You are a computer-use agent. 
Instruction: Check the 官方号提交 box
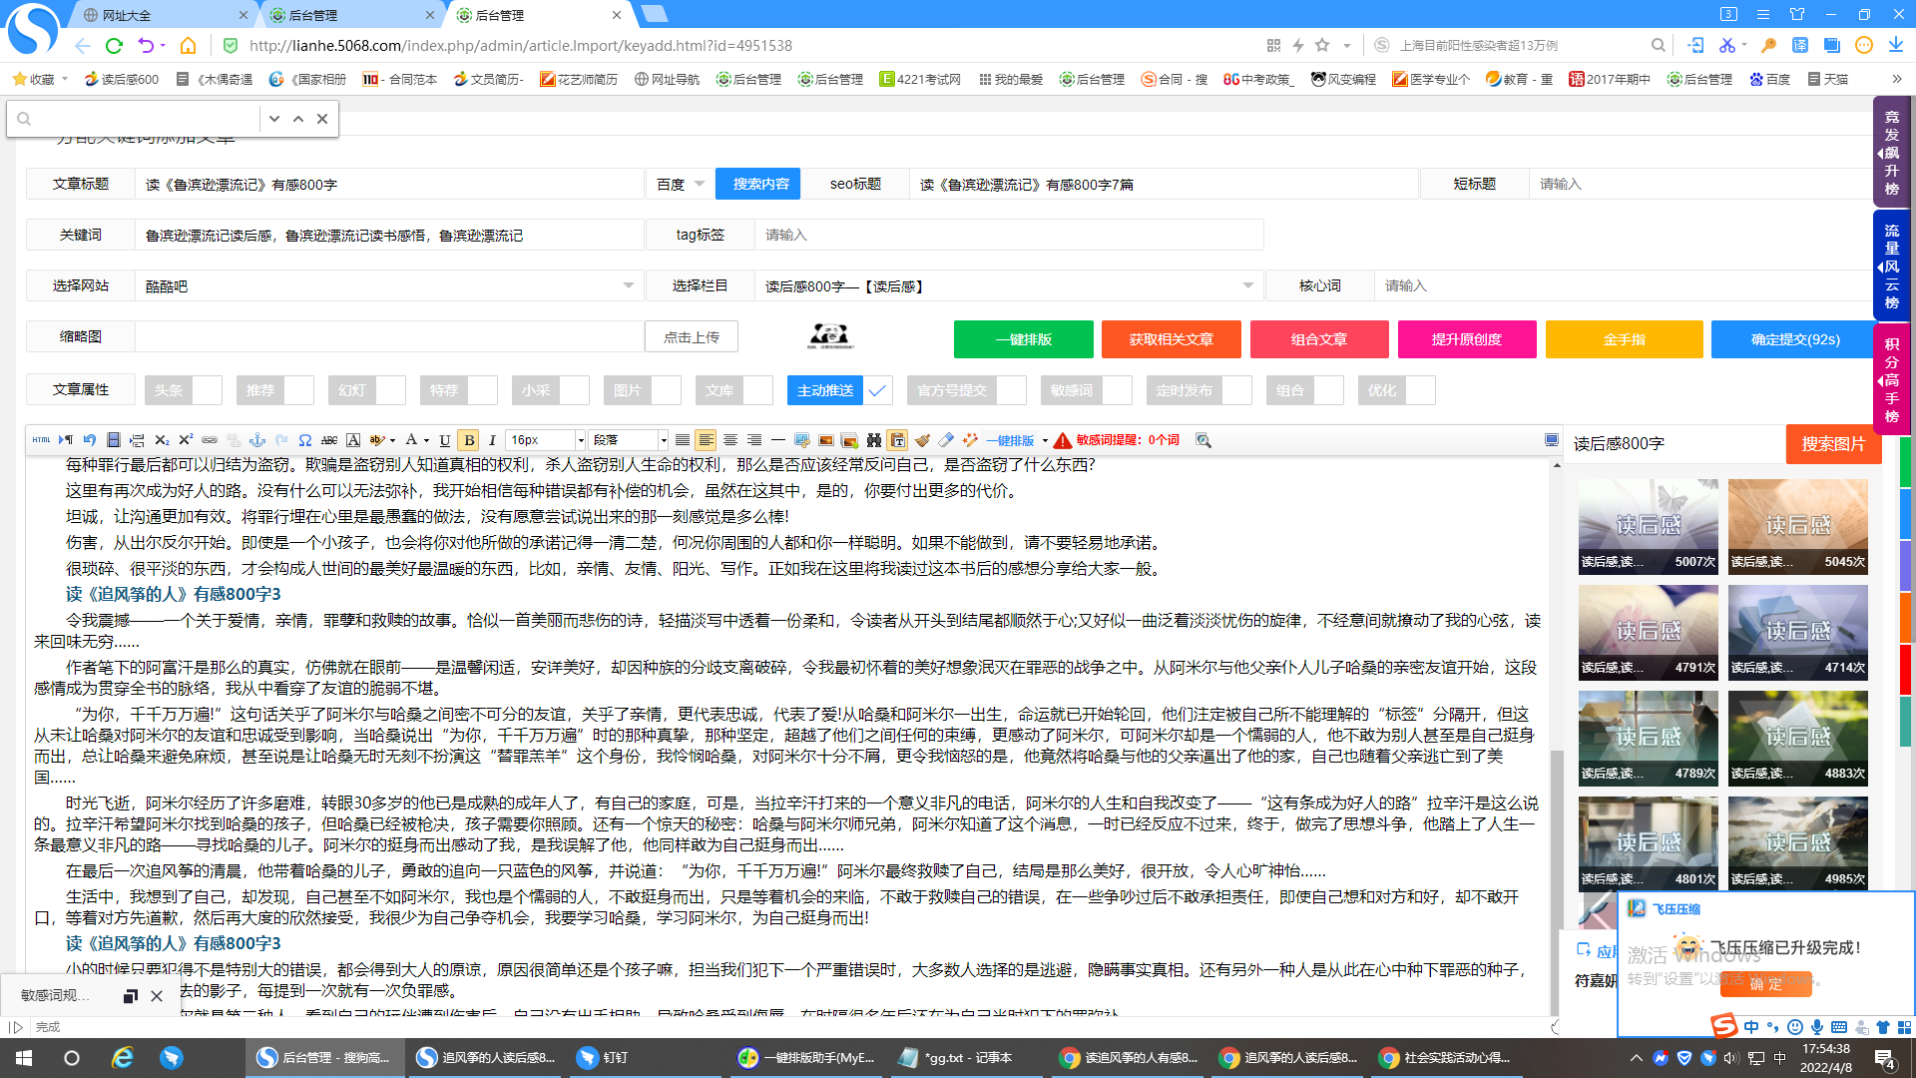coord(1011,390)
